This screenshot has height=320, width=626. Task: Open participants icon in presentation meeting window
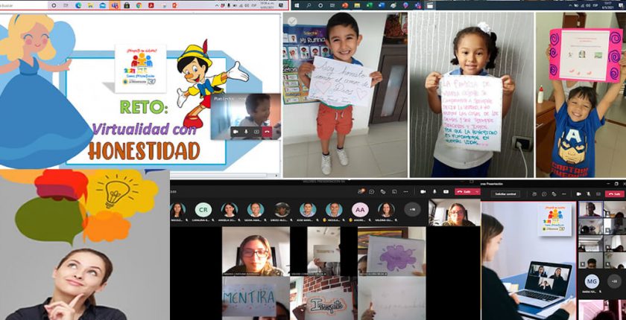coord(534,194)
